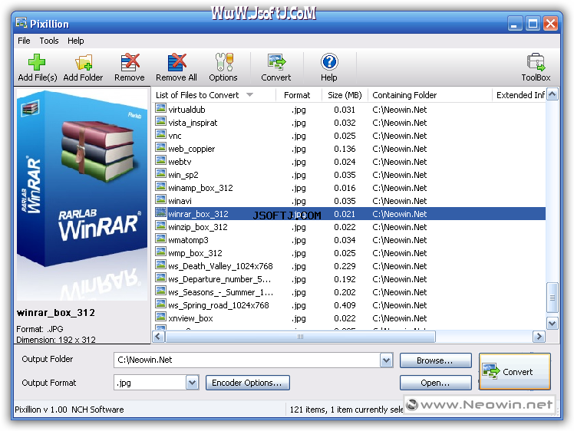Open the Tools menu
The height and width of the screenshot is (431, 574).
pyautogui.click(x=49, y=41)
